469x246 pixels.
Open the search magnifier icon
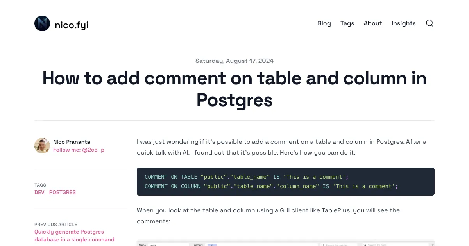pyautogui.click(x=430, y=23)
